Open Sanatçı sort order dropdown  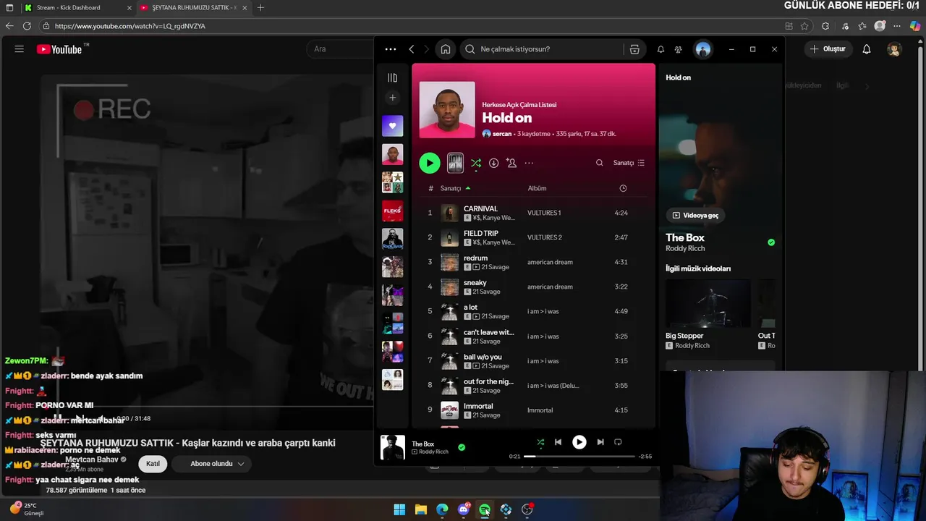point(629,163)
